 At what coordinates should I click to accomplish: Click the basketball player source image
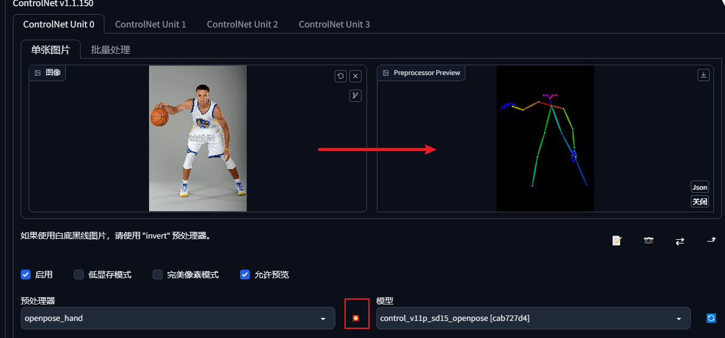pyautogui.click(x=198, y=138)
